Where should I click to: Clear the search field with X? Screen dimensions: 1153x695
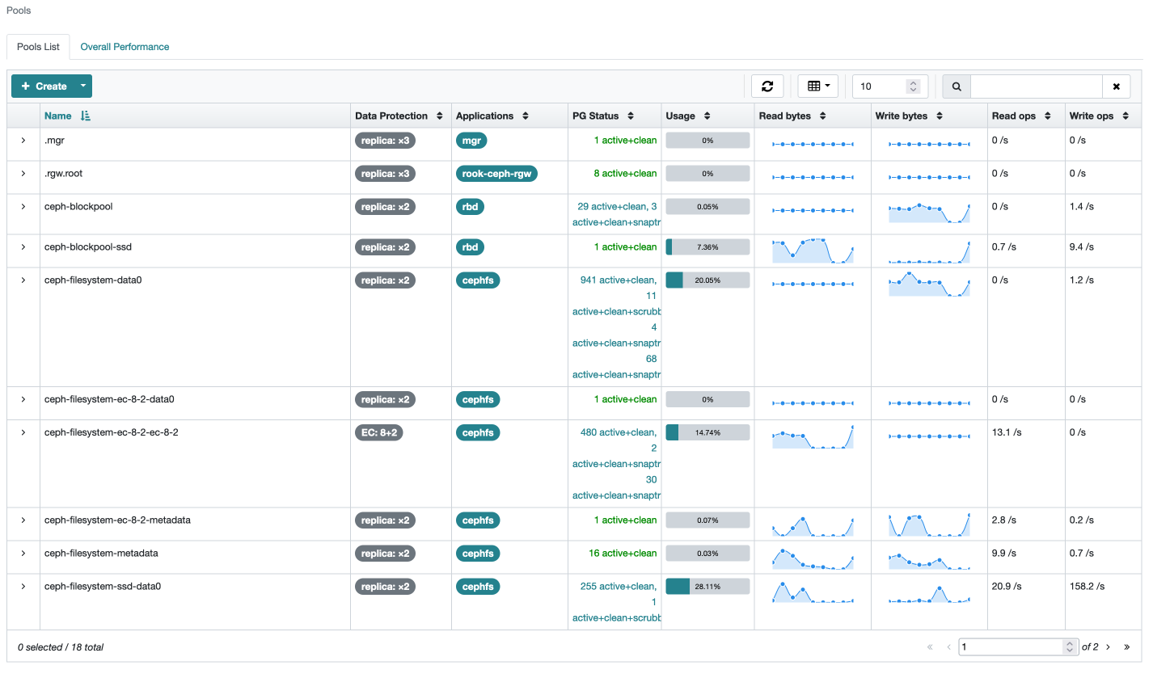click(x=1117, y=86)
